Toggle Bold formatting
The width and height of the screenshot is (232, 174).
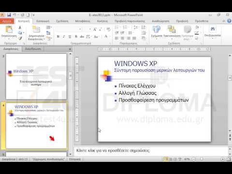[58, 37]
